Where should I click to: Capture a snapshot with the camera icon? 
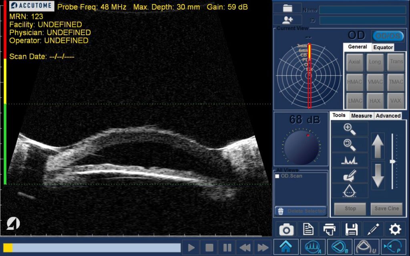click(x=287, y=229)
